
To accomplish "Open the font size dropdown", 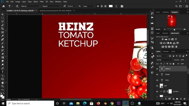I will [76, 6].
